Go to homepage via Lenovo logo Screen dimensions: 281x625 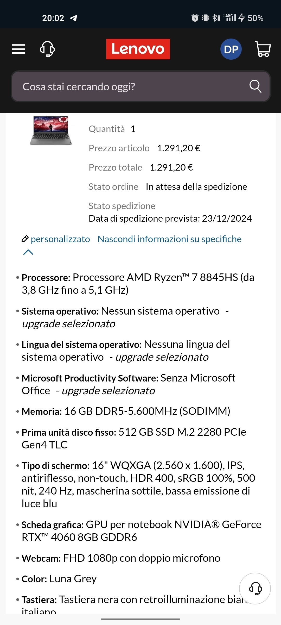(138, 49)
